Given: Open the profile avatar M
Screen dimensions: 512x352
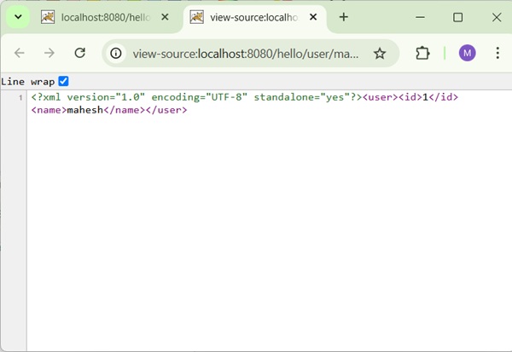Looking at the screenshot, I should tap(467, 53).
